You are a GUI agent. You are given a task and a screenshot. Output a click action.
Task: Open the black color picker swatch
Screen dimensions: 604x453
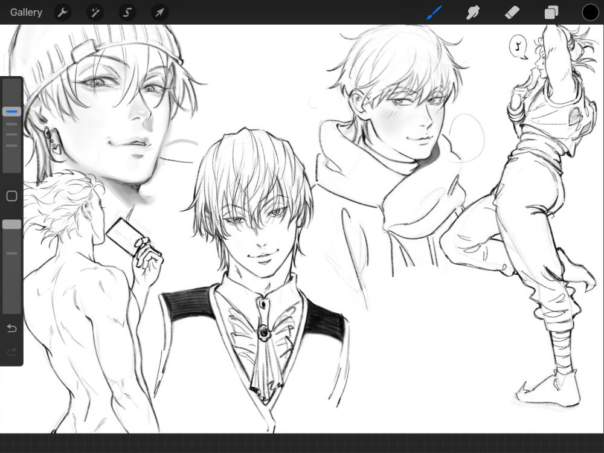(x=590, y=12)
